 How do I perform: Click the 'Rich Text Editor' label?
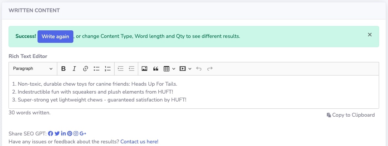tap(28, 56)
